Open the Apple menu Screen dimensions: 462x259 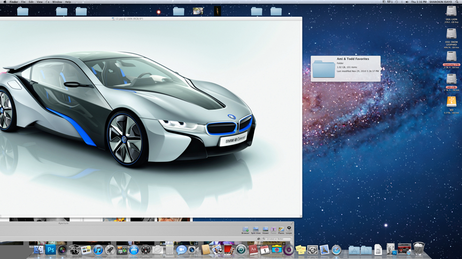5,2
